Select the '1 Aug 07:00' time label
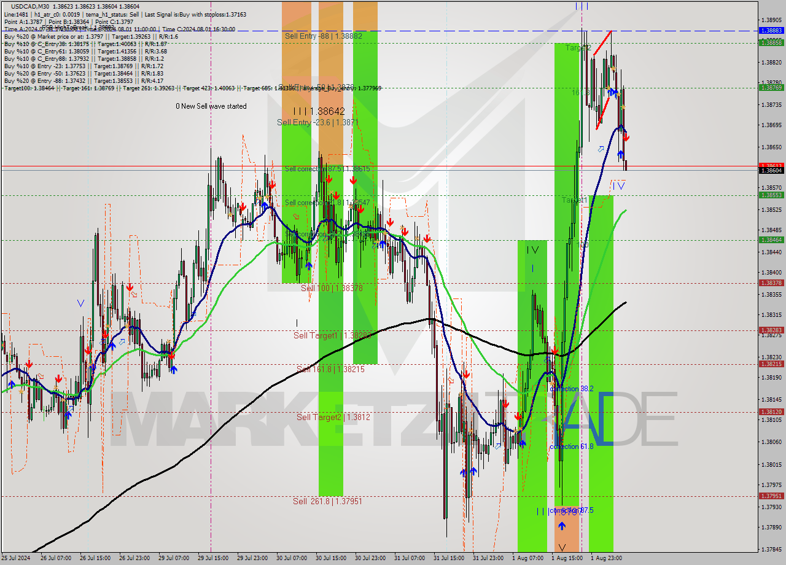 (x=527, y=558)
